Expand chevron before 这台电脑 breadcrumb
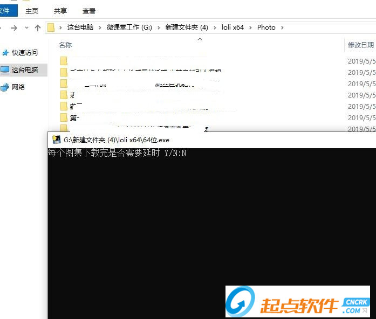Image resolution: width=376 pixels, height=319 pixels. (x=60, y=28)
